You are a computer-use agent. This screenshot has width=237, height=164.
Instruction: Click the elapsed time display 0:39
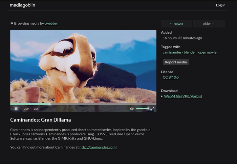[x=26, y=109]
